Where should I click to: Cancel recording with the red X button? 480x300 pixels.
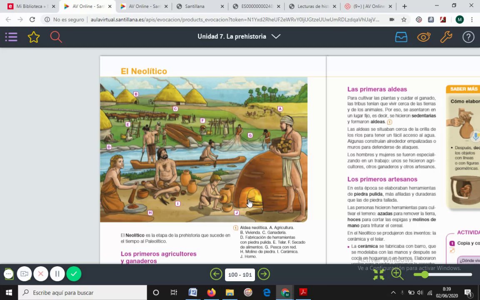(41, 274)
